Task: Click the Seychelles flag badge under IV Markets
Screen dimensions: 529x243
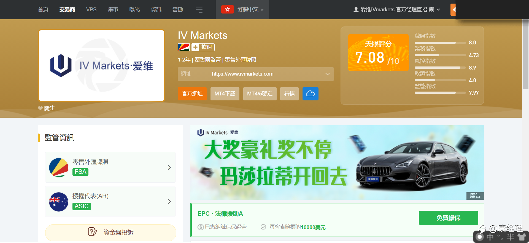Action: pos(183,47)
